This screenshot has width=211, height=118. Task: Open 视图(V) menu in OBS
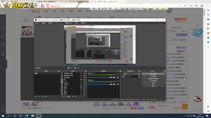pos(51,23)
